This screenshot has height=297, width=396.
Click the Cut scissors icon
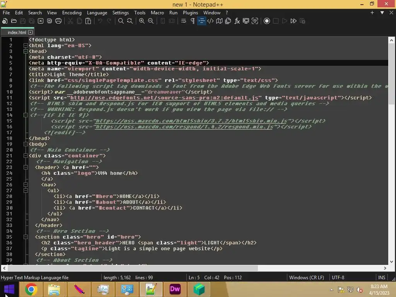pyautogui.click(x=70, y=21)
